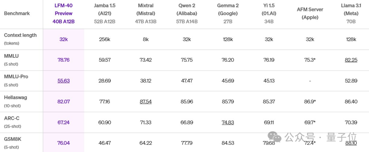Select the Mixtral (Mistral) column header
369x152 pixels.
point(146,10)
